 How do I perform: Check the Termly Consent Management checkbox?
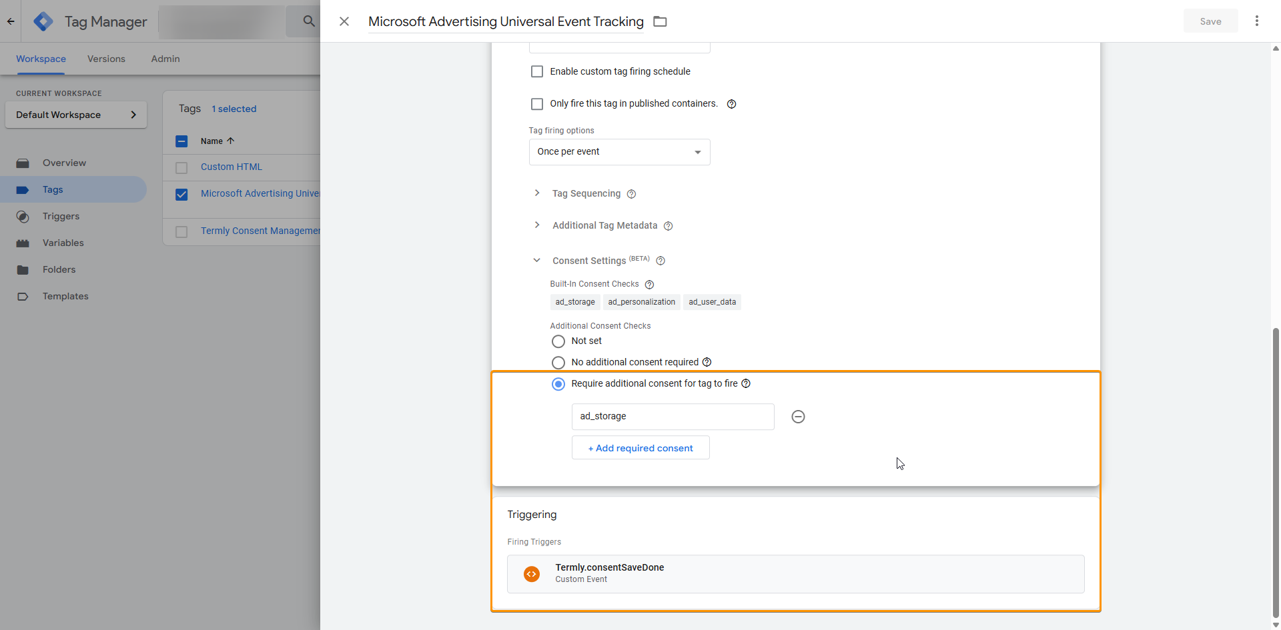[x=181, y=231]
